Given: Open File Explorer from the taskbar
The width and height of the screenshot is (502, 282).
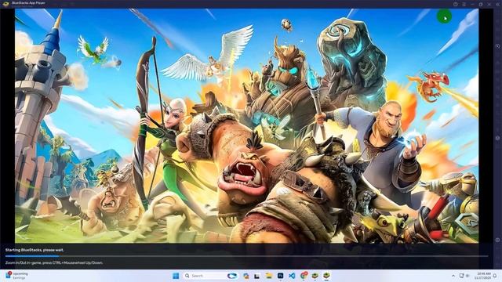Looking at the screenshot, I should [268, 276].
